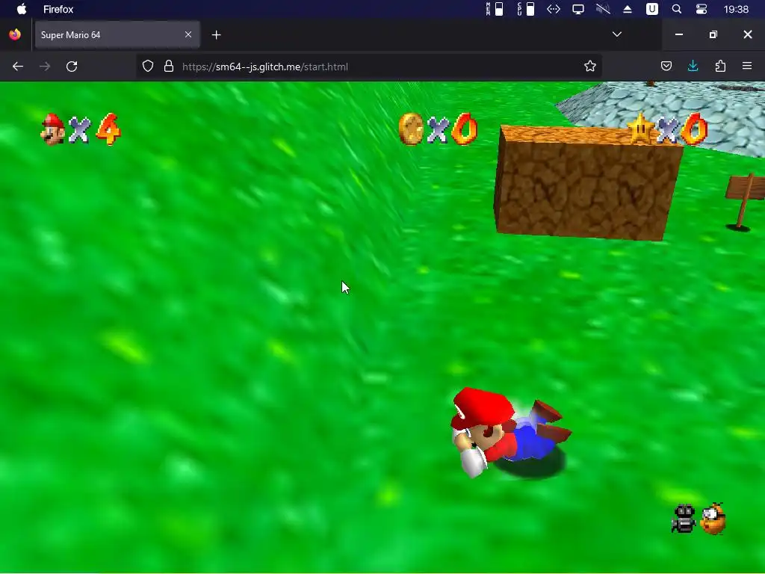Image resolution: width=765 pixels, height=574 pixels.
Task: Open the Pocket save icon
Action: (x=666, y=66)
